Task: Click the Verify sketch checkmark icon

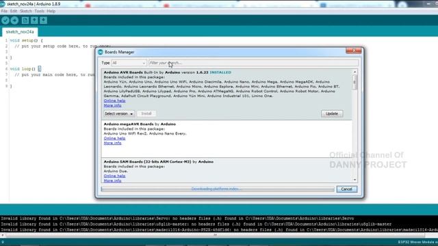Action: (x=5, y=20)
